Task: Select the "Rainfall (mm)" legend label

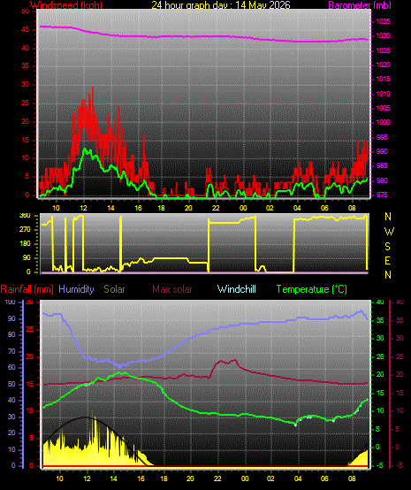Action: click(x=27, y=289)
